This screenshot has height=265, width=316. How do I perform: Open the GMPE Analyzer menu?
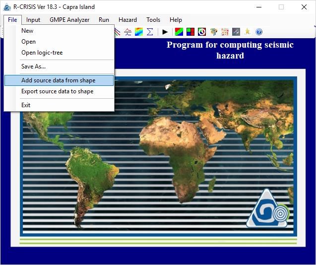point(69,20)
